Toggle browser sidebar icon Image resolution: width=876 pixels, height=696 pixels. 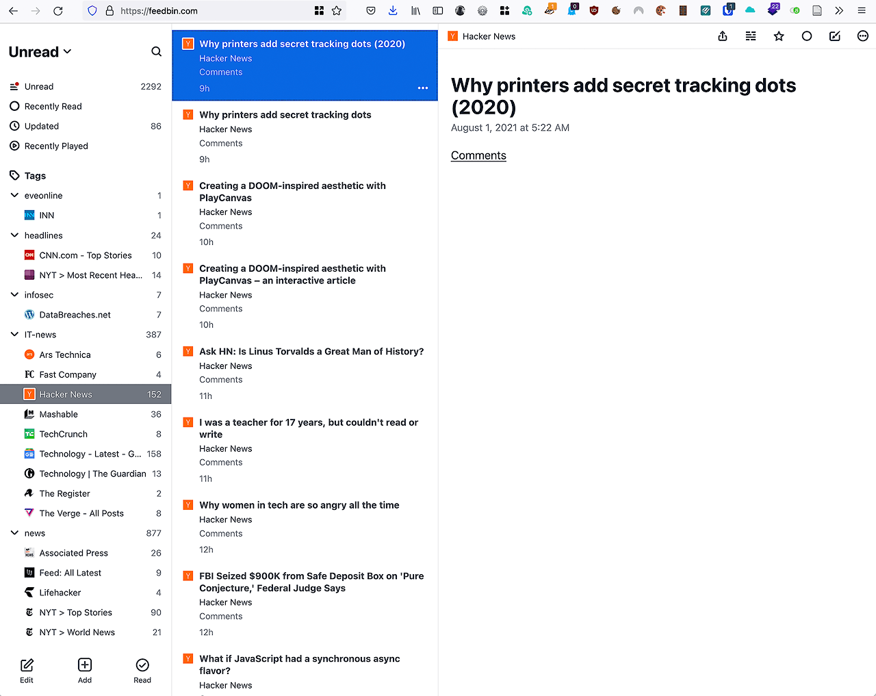[438, 11]
